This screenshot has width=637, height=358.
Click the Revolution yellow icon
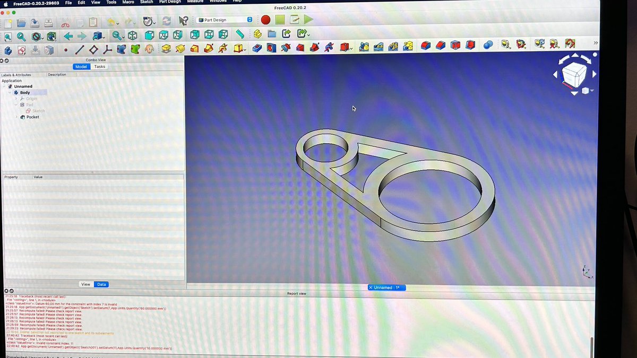click(x=180, y=49)
